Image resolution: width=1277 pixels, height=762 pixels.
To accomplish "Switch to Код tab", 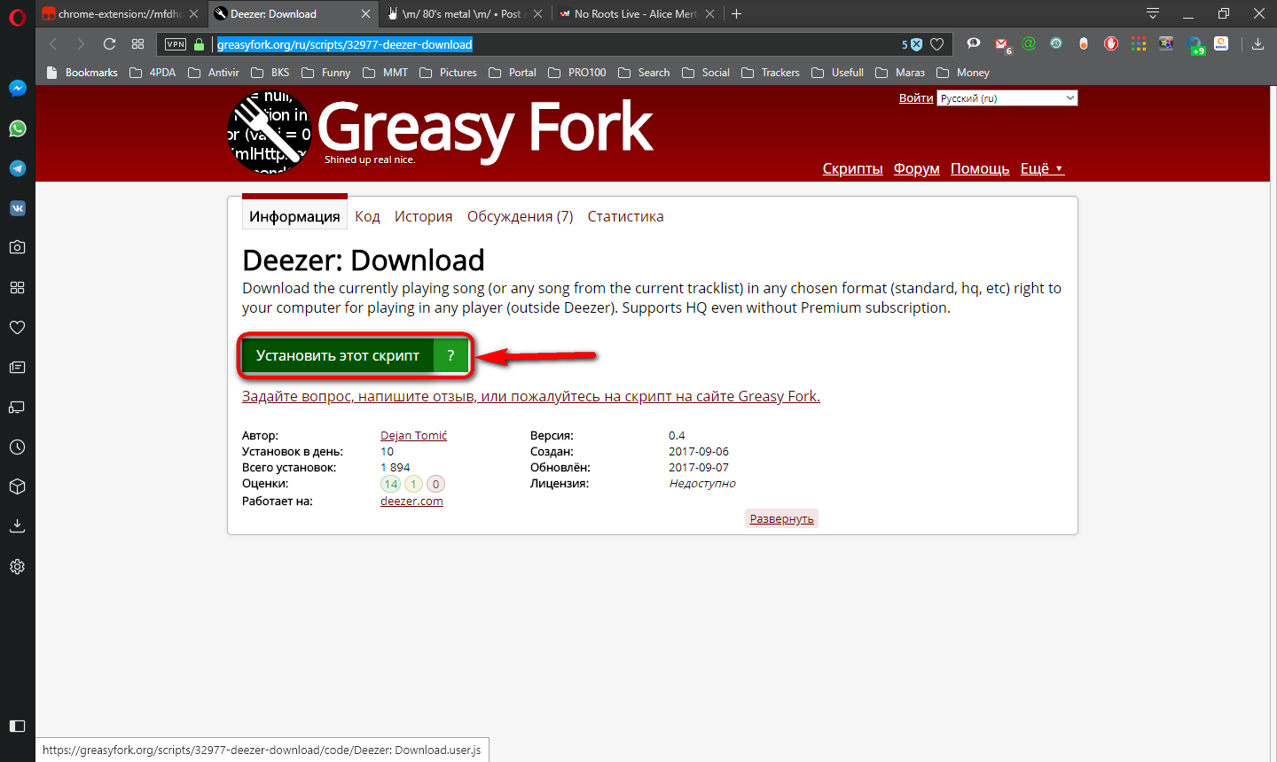I will [x=367, y=216].
